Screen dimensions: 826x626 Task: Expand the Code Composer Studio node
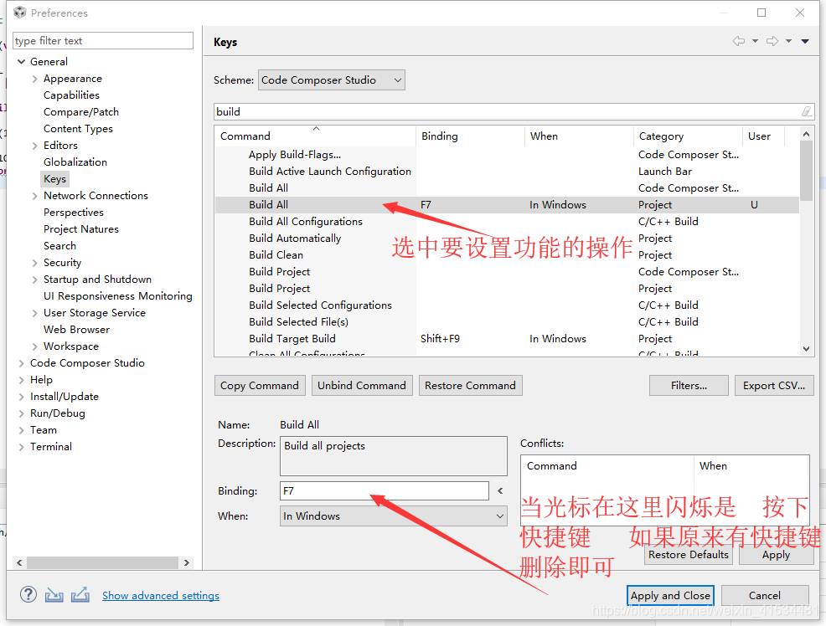[22, 363]
